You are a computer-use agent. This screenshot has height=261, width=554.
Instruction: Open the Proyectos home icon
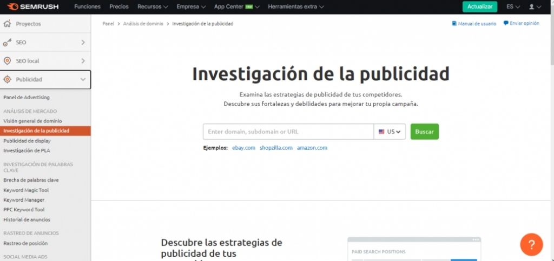[7, 24]
